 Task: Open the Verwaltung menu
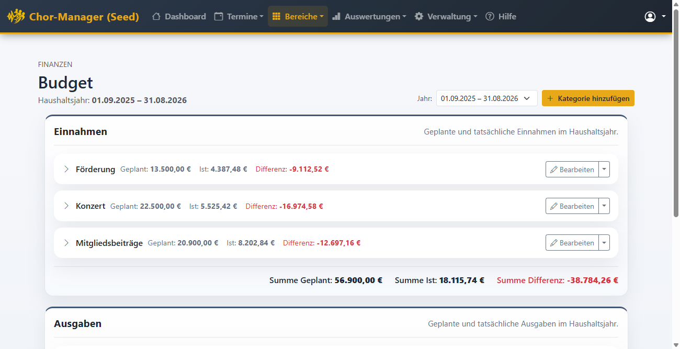tap(446, 17)
